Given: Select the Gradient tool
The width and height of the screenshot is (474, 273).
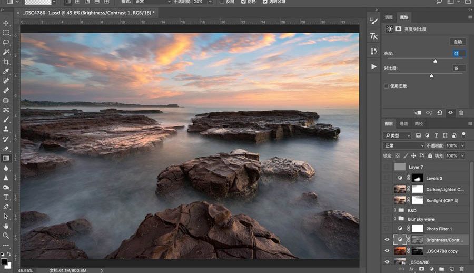Looking at the screenshot, I should (x=6, y=158).
